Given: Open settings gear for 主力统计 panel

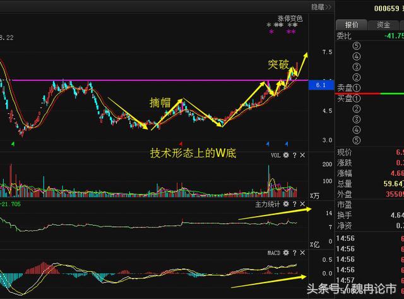Looking at the screenshot, I should 285,205.
